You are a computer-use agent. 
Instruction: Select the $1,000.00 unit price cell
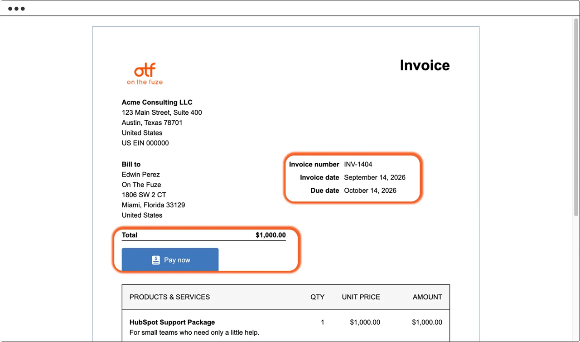pyautogui.click(x=365, y=322)
